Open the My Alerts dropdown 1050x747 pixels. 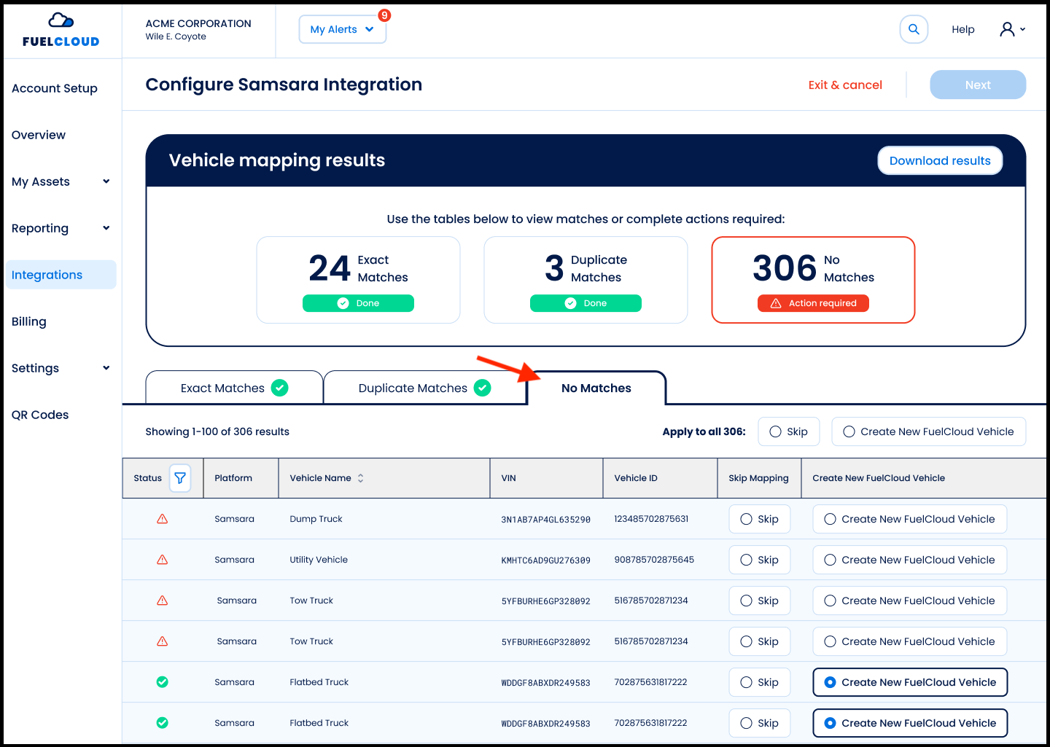[x=342, y=28]
